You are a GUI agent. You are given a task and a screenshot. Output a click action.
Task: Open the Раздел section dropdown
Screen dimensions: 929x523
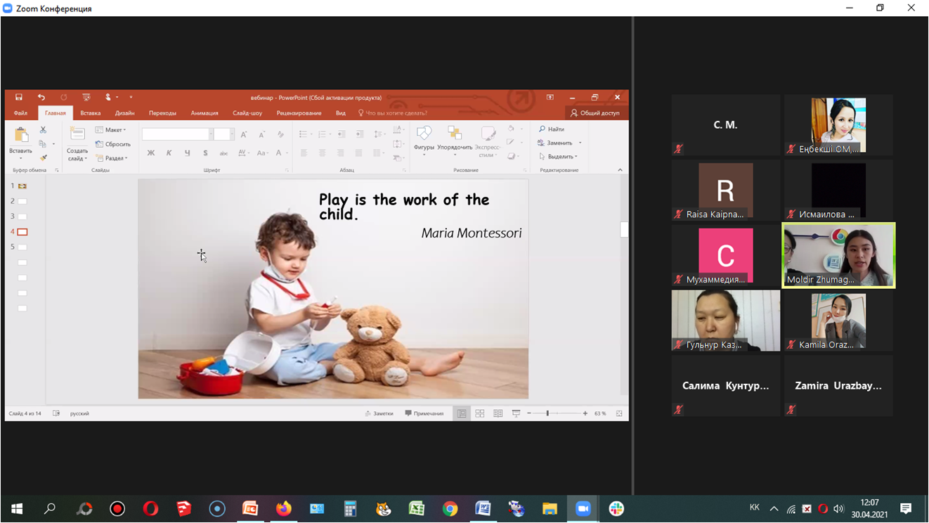[x=112, y=158]
